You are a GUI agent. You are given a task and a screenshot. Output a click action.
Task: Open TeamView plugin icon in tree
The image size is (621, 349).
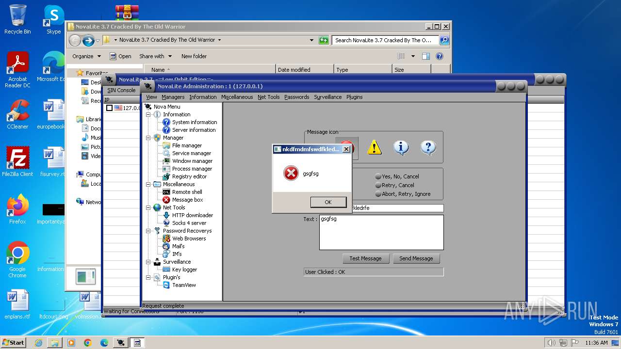[x=166, y=285]
